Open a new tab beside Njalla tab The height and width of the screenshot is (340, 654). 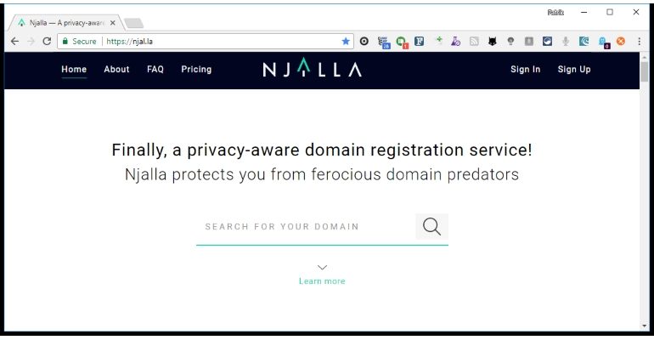tap(134, 23)
